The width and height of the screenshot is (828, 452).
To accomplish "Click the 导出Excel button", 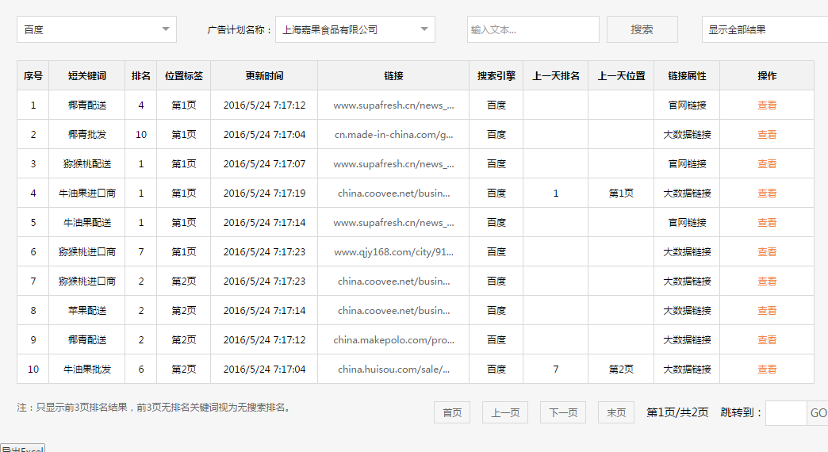I will click(22, 449).
